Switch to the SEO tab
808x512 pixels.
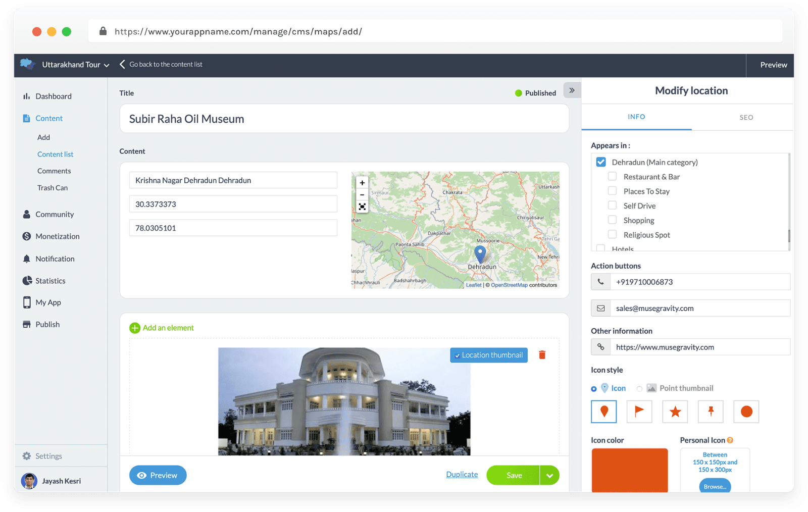coord(746,117)
